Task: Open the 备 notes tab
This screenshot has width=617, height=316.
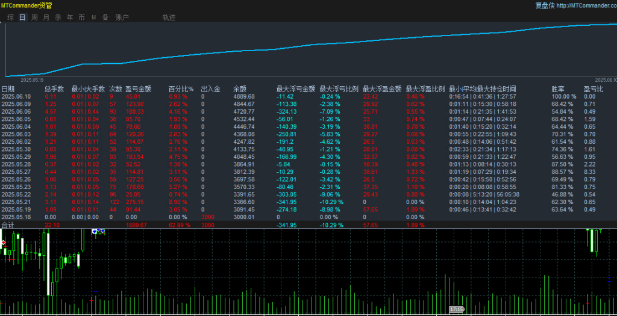Action: (105, 17)
